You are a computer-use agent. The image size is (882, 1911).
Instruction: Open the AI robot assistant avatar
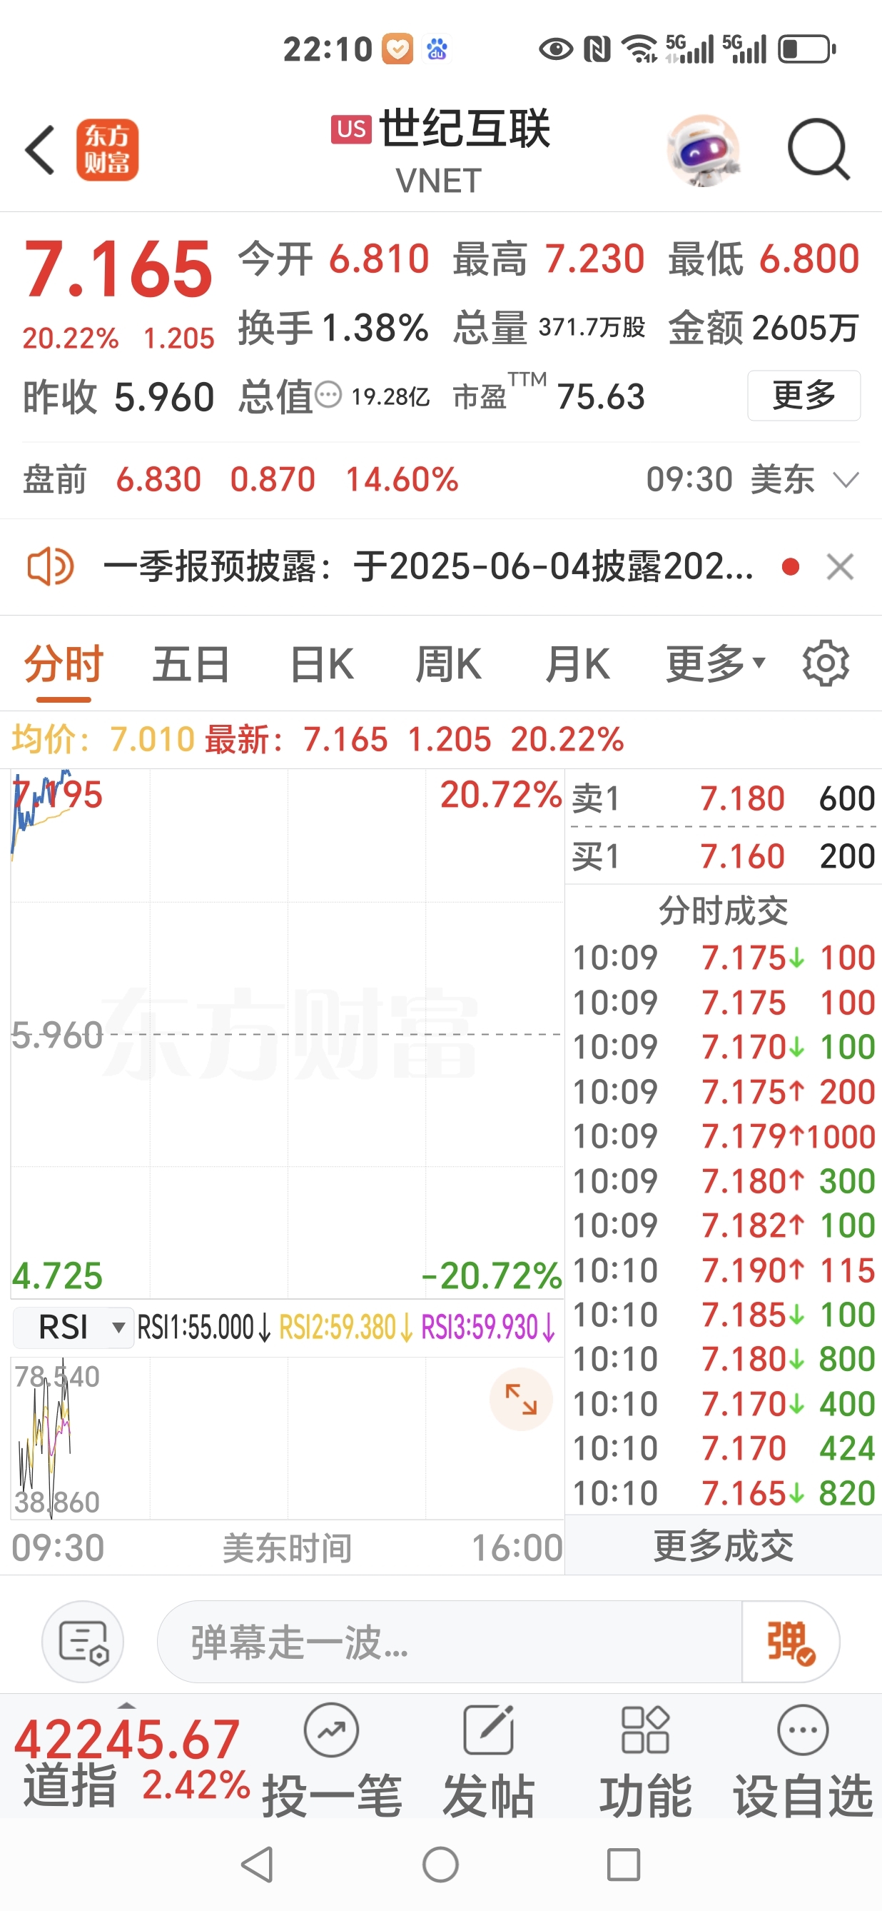point(703,150)
